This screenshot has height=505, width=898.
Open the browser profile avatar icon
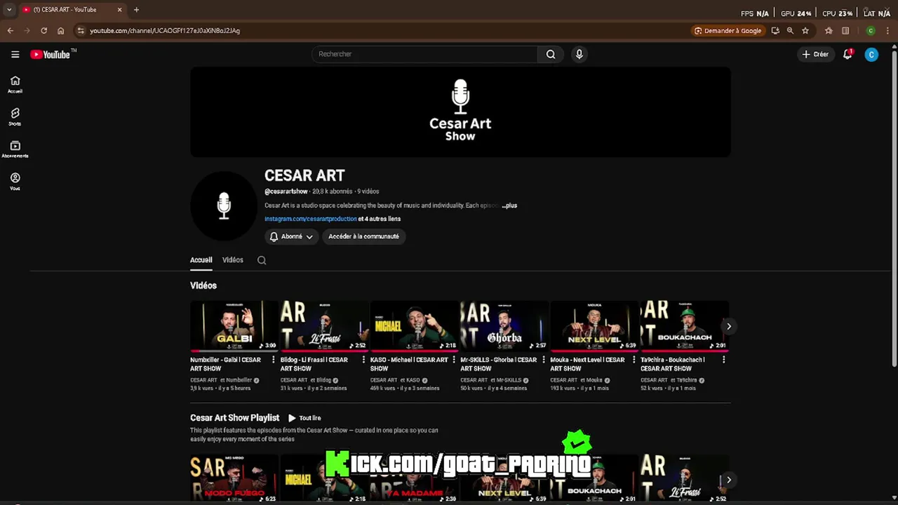coord(871,31)
